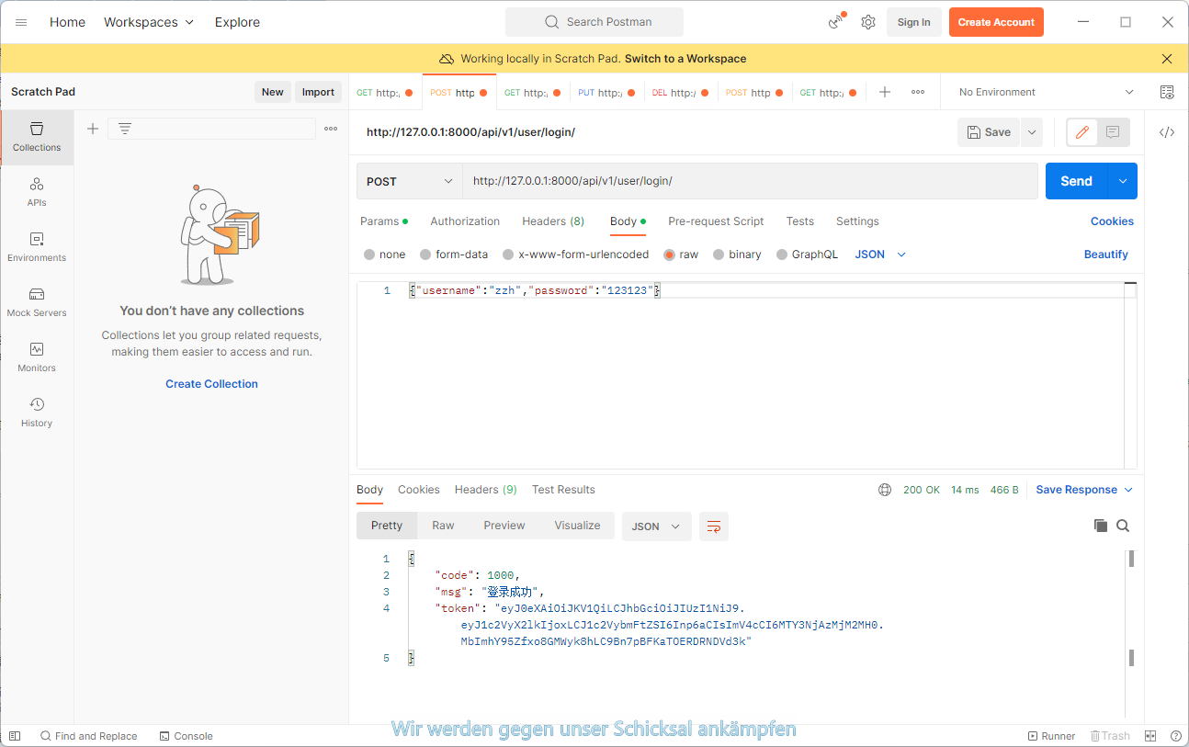Open the hamburger menu icon
The width and height of the screenshot is (1189, 747).
(x=21, y=22)
